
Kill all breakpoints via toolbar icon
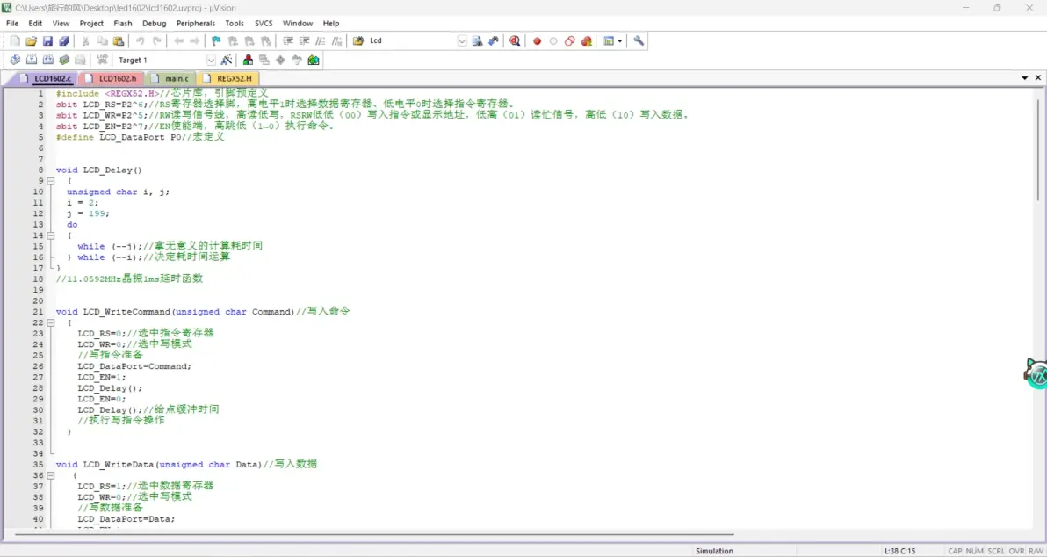coord(586,40)
